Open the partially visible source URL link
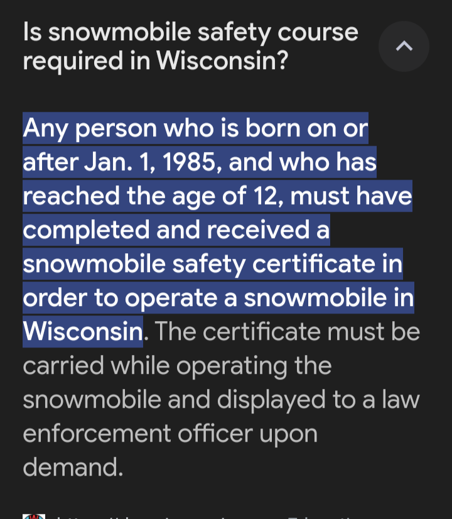This screenshot has height=519, width=452. 205,516
